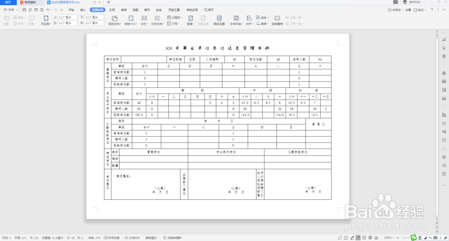This screenshot has width=449, height=241.
Task: Open the 文字环绕 (text wrap) tool
Action: [236, 20]
